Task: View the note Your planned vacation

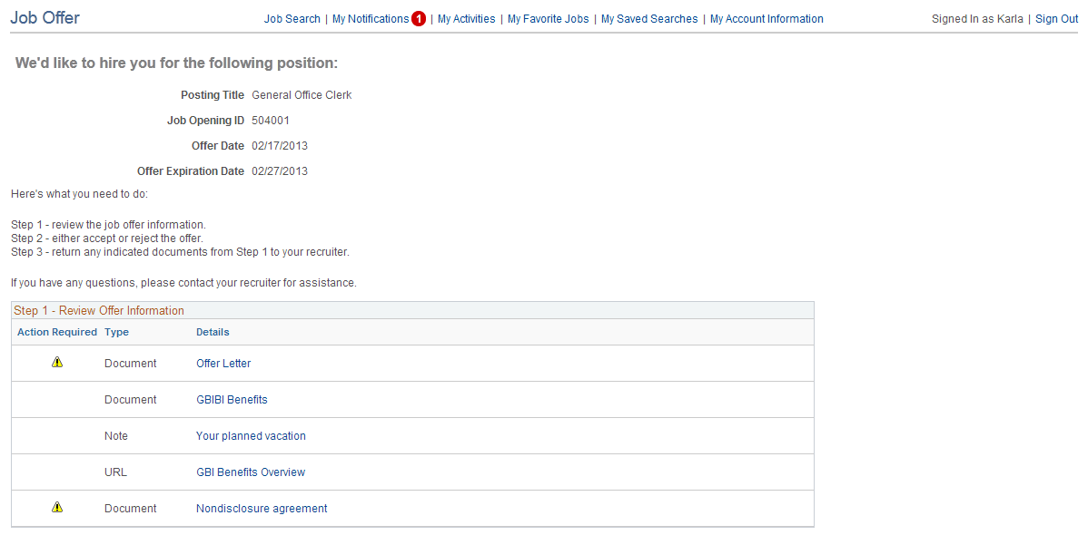Action: 251,435
